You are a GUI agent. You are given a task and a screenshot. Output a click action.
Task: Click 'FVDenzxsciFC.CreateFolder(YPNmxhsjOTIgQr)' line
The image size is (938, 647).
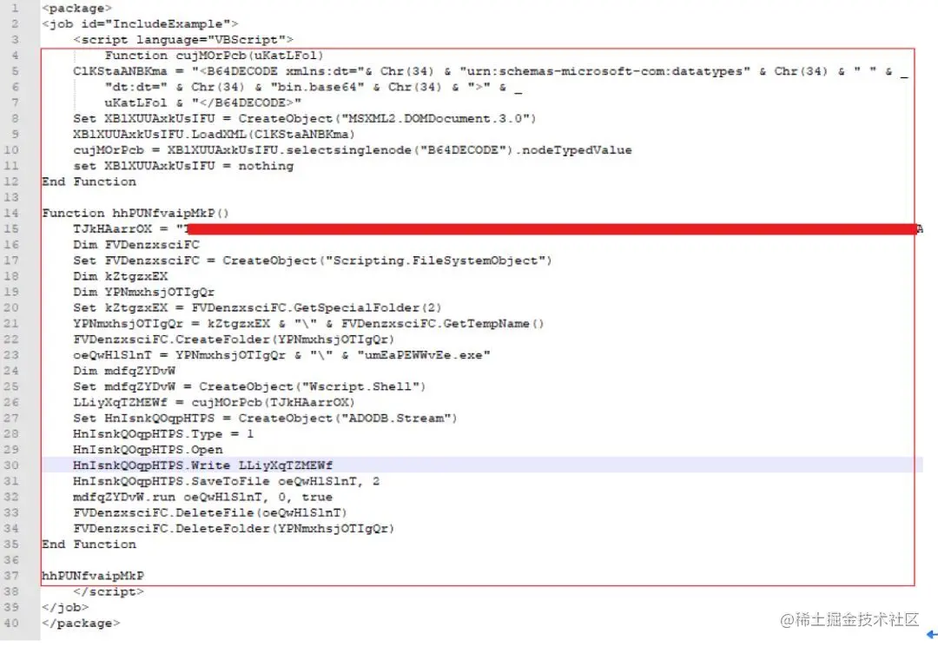234,340
